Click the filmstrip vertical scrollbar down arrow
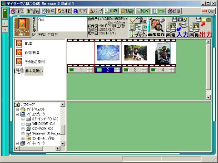This screenshot has height=163, width=218. (x=208, y=97)
